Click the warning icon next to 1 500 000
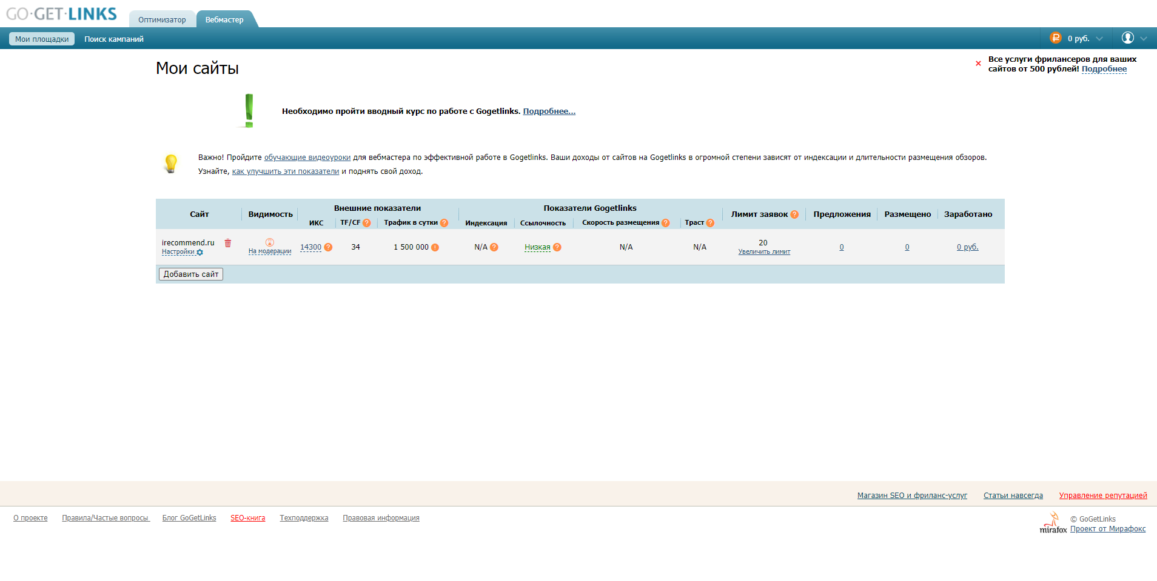 (435, 247)
